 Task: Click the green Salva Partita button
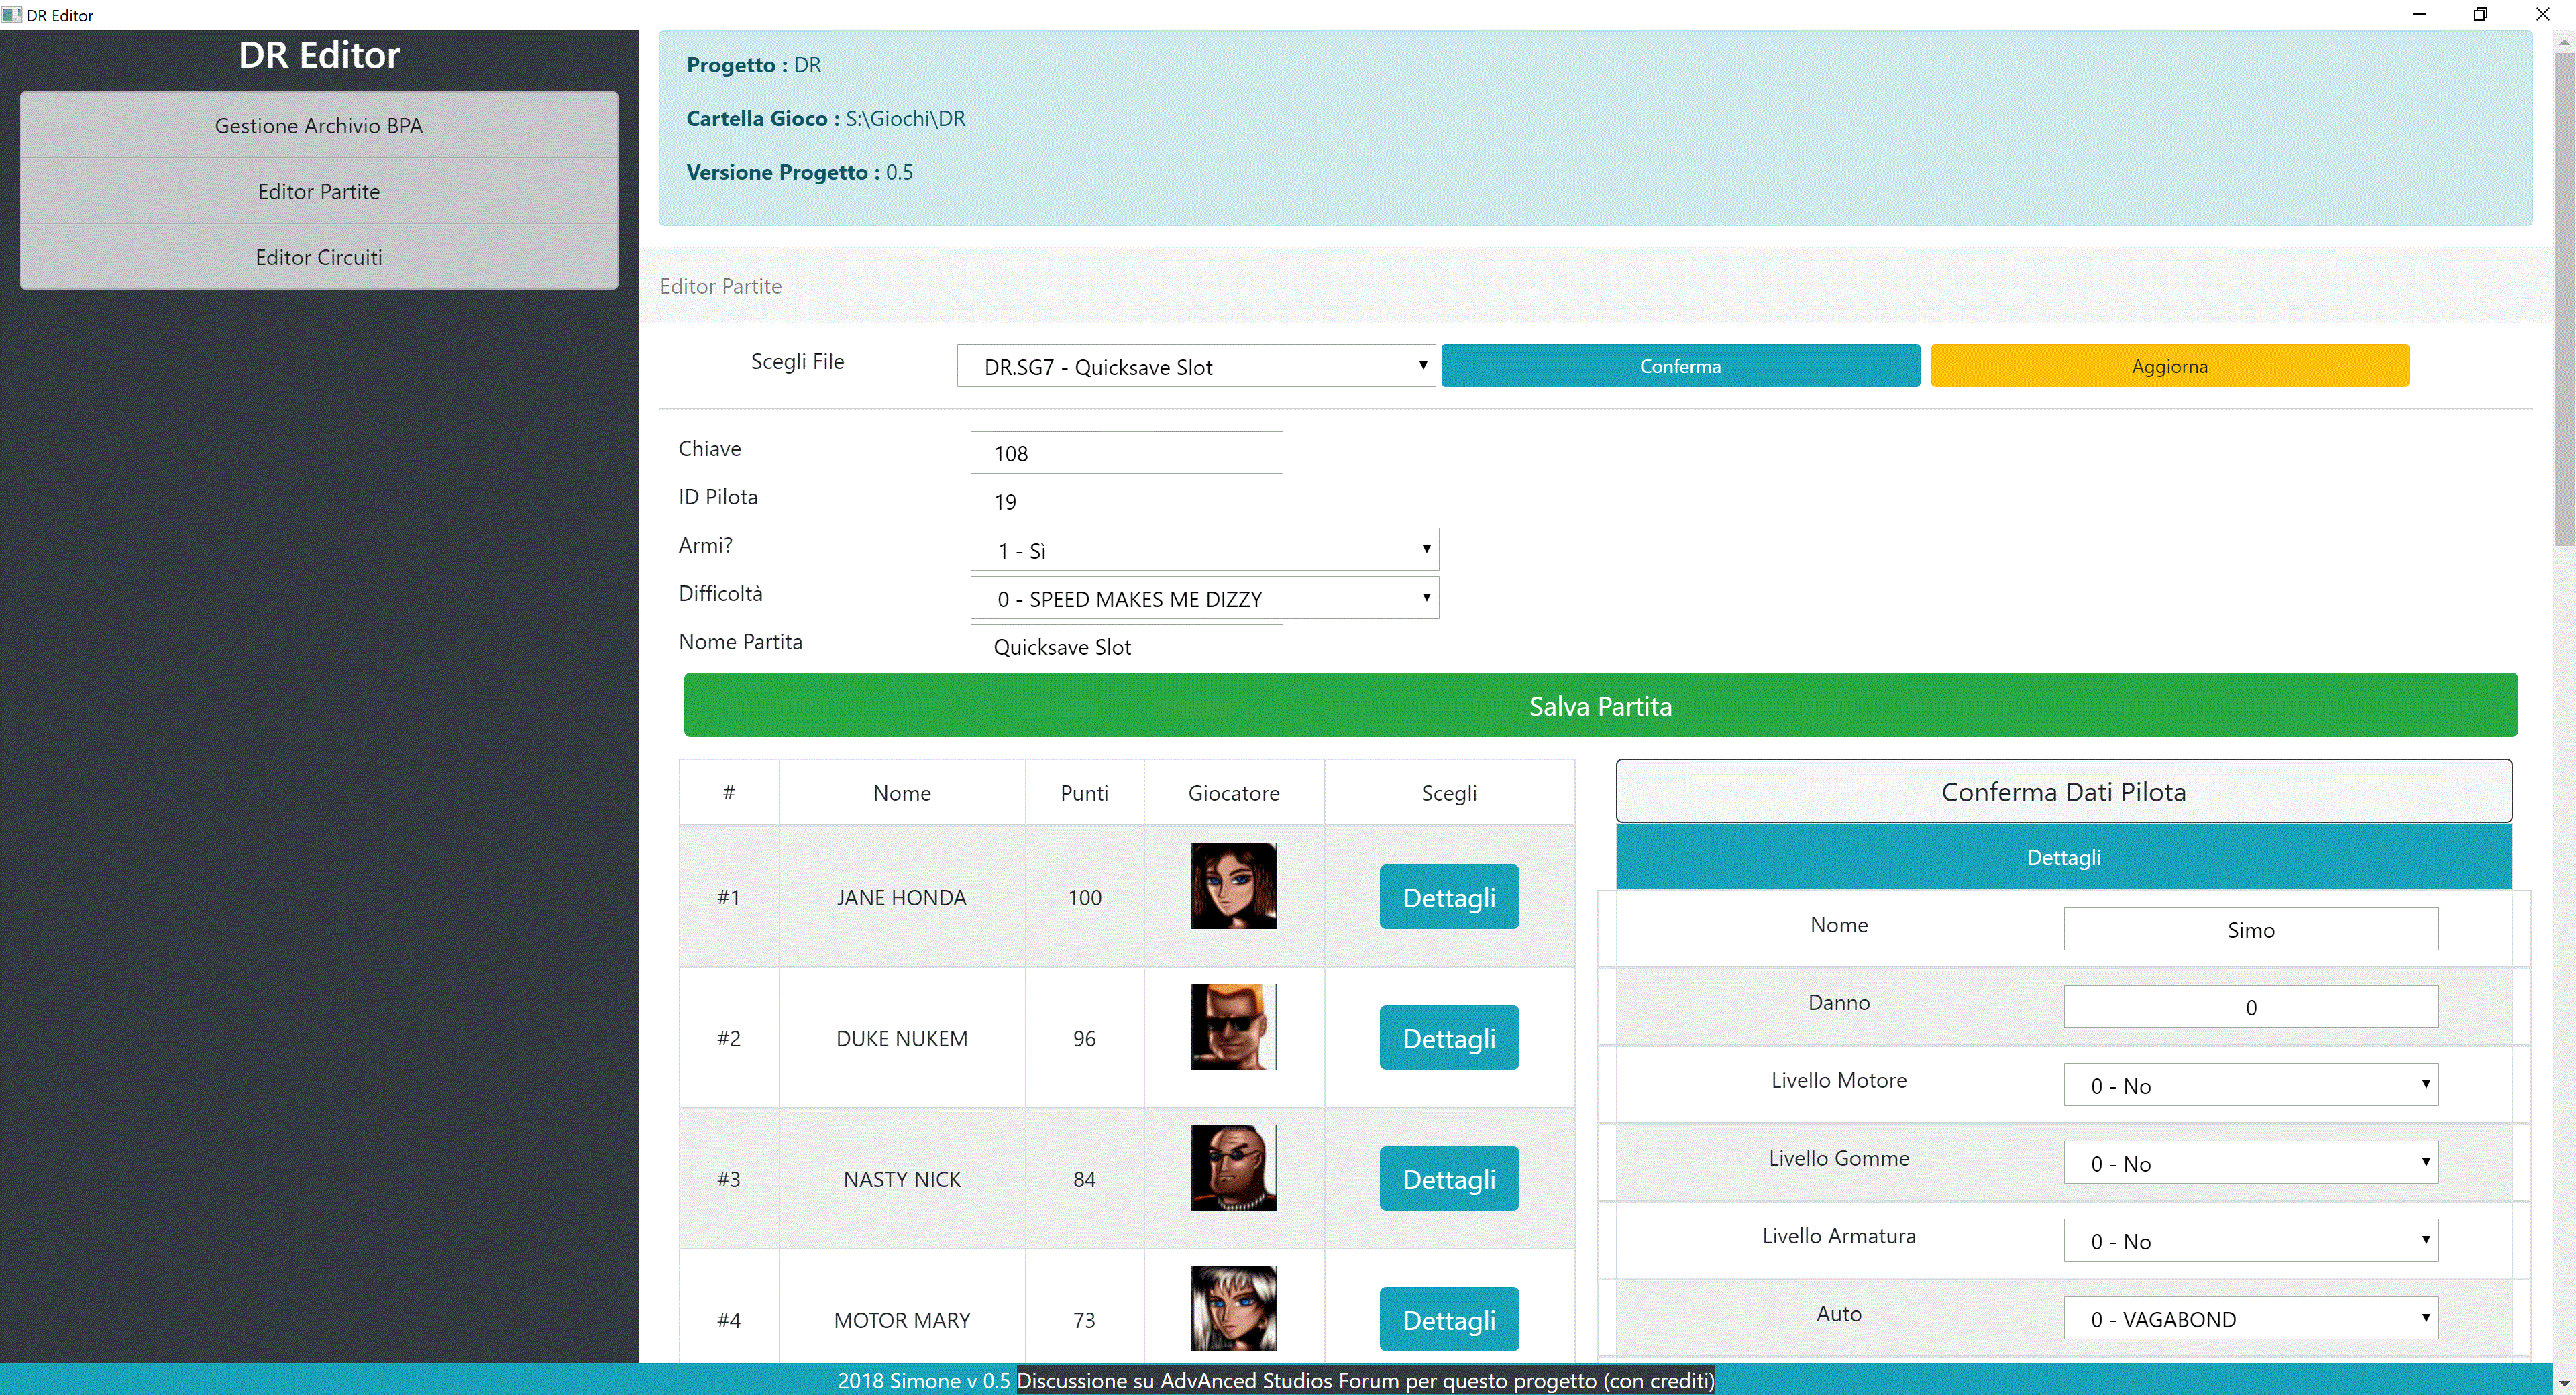pyautogui.click(x=1600, y=706)
